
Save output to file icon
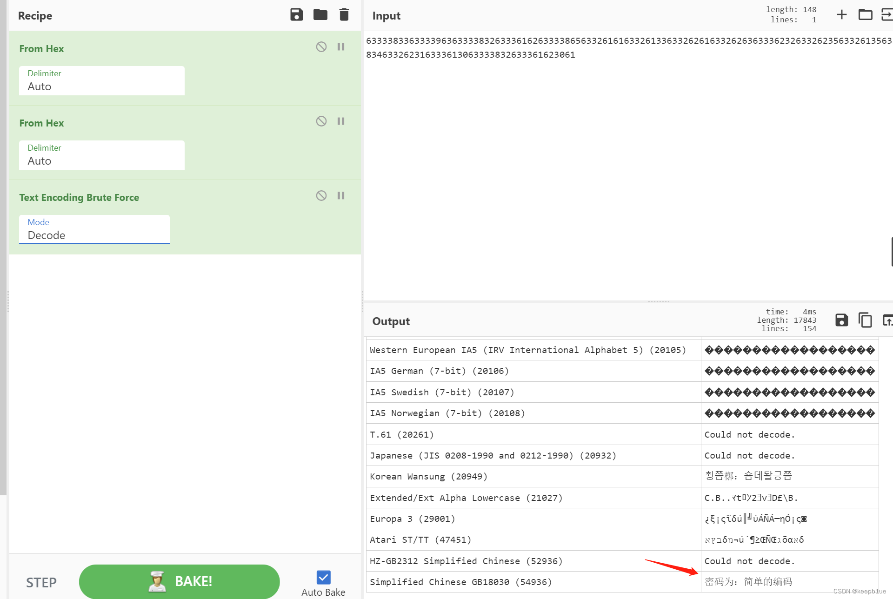[x=842, y=320]
